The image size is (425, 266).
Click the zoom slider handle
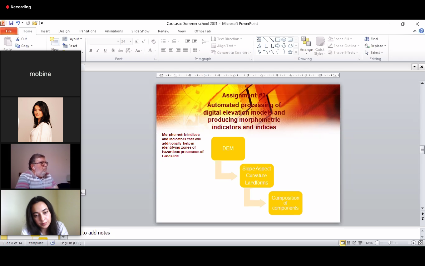click(389, 243)
